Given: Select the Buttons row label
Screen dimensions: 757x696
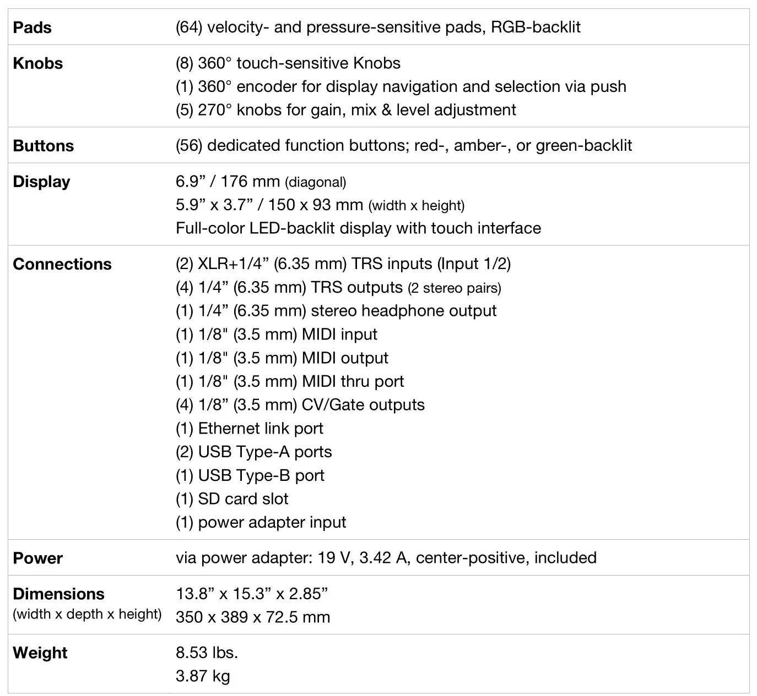Looking at the screenshot, I should pyautogui.click(x=43, y=146).
